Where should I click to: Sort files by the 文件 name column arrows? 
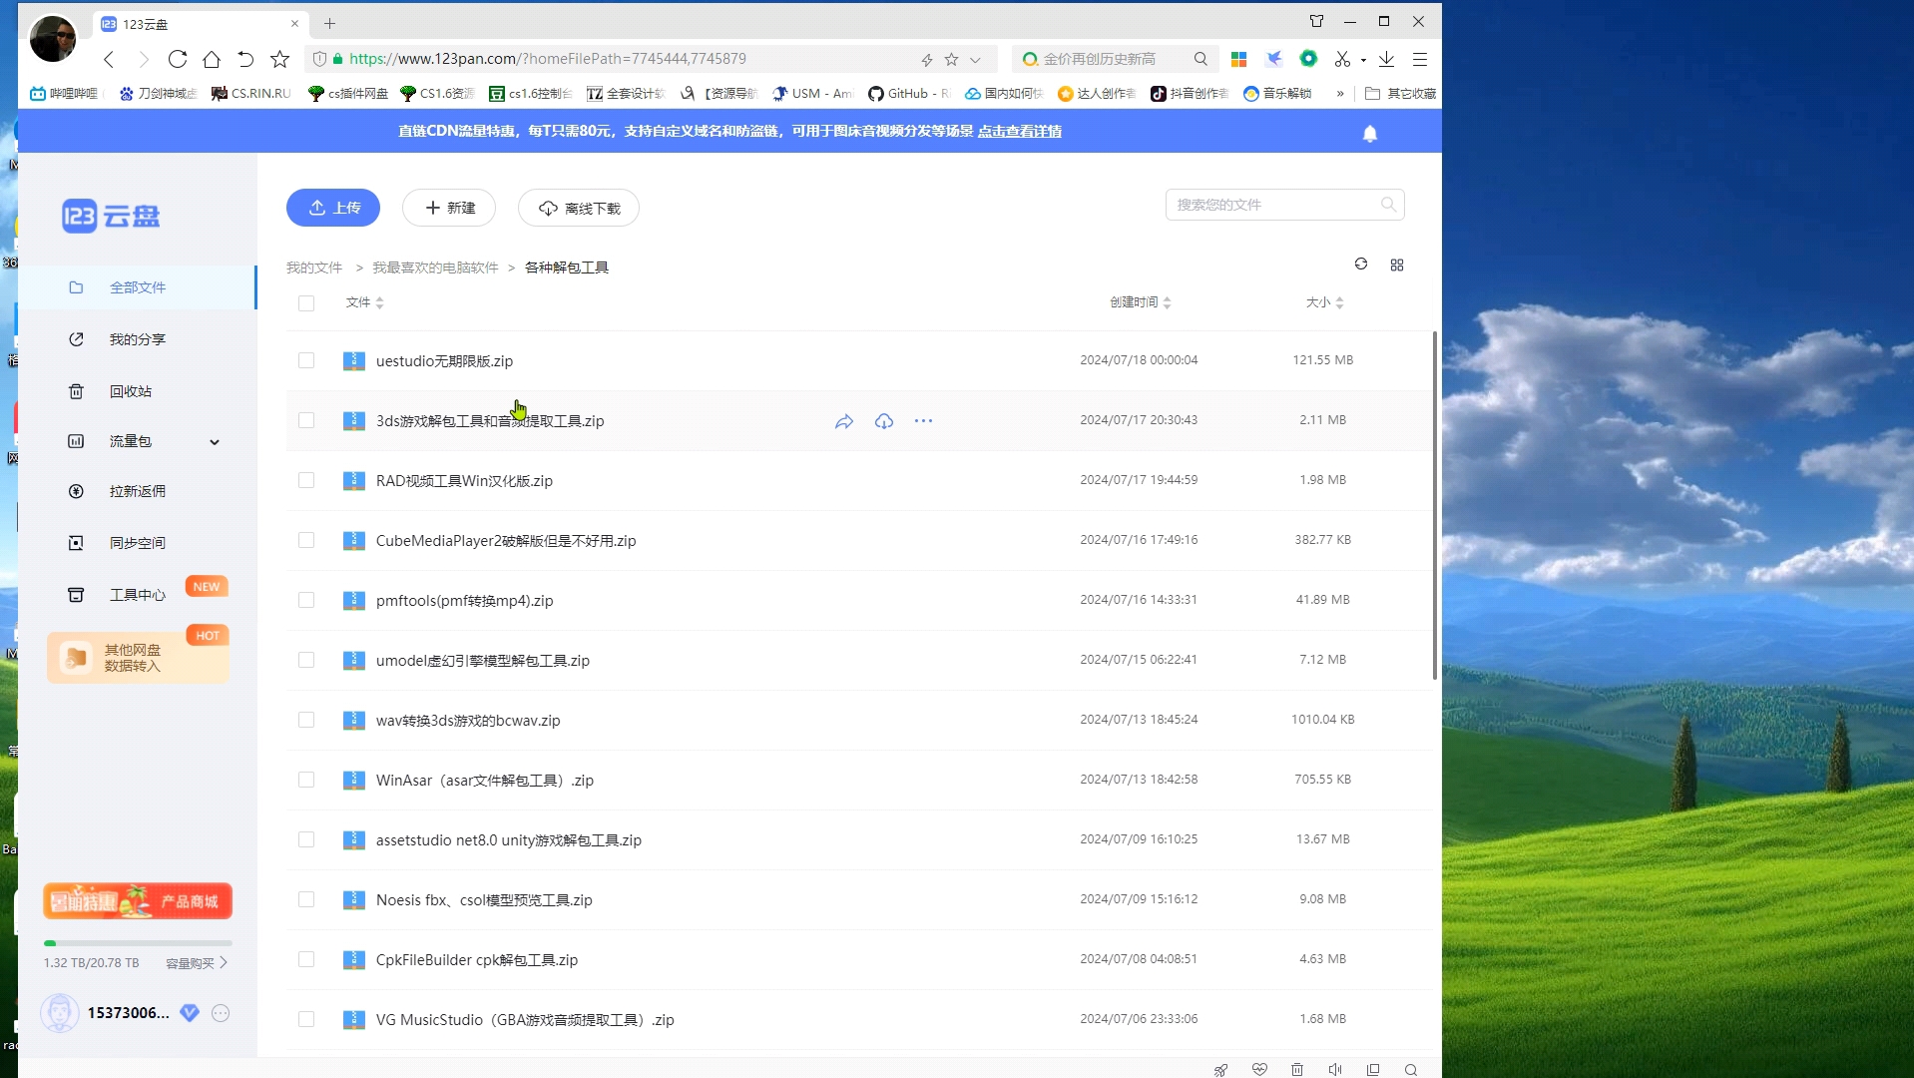coord(379,302)
